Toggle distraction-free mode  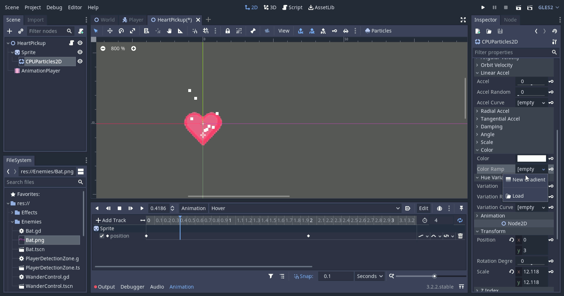(463, 20)
